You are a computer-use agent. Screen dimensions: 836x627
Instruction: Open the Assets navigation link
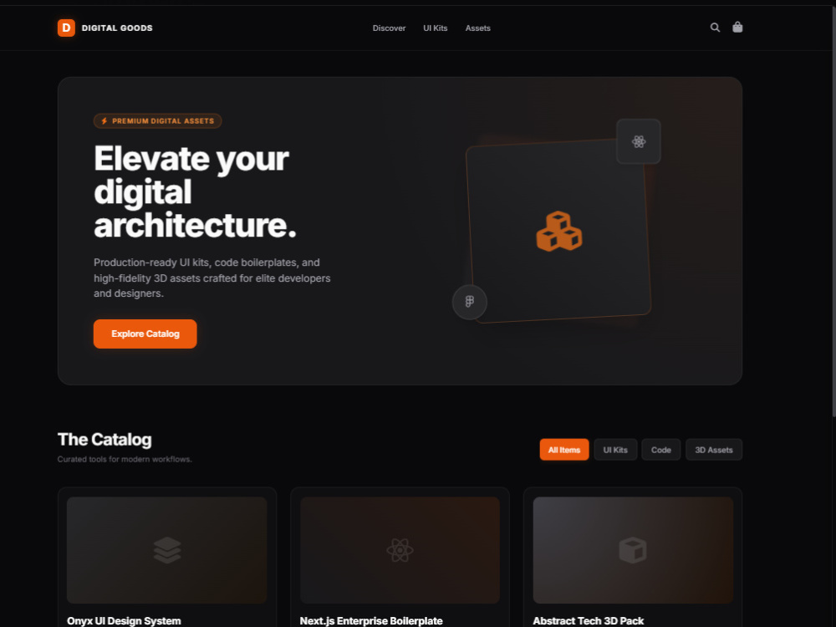pos(477,28)
